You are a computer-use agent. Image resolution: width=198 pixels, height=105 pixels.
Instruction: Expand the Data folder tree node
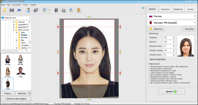point(16,32)
